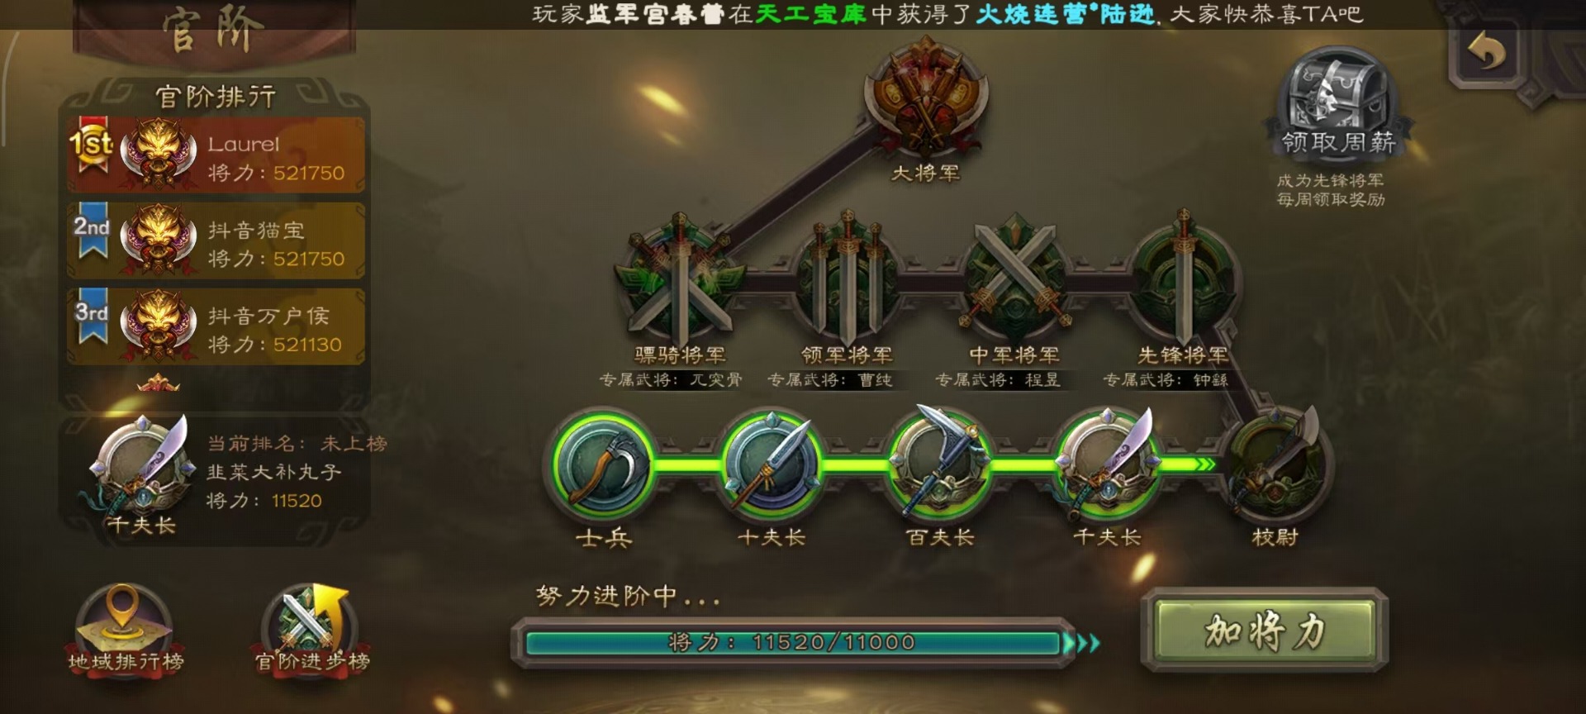The width and height of the screenshot is (1586, 714).
Task: Expand ranking list via bottom arrow
Action: (158, 383)
